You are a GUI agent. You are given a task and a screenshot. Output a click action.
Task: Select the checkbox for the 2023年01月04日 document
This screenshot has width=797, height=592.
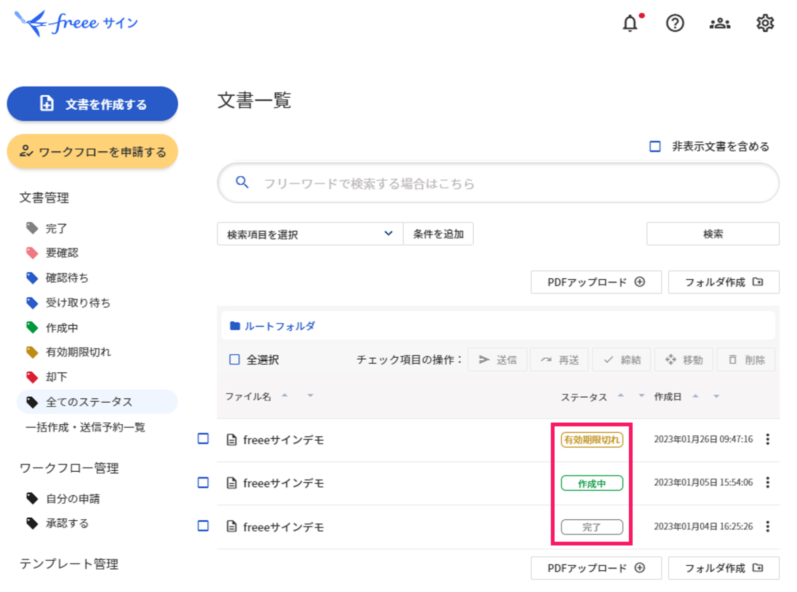203,526
